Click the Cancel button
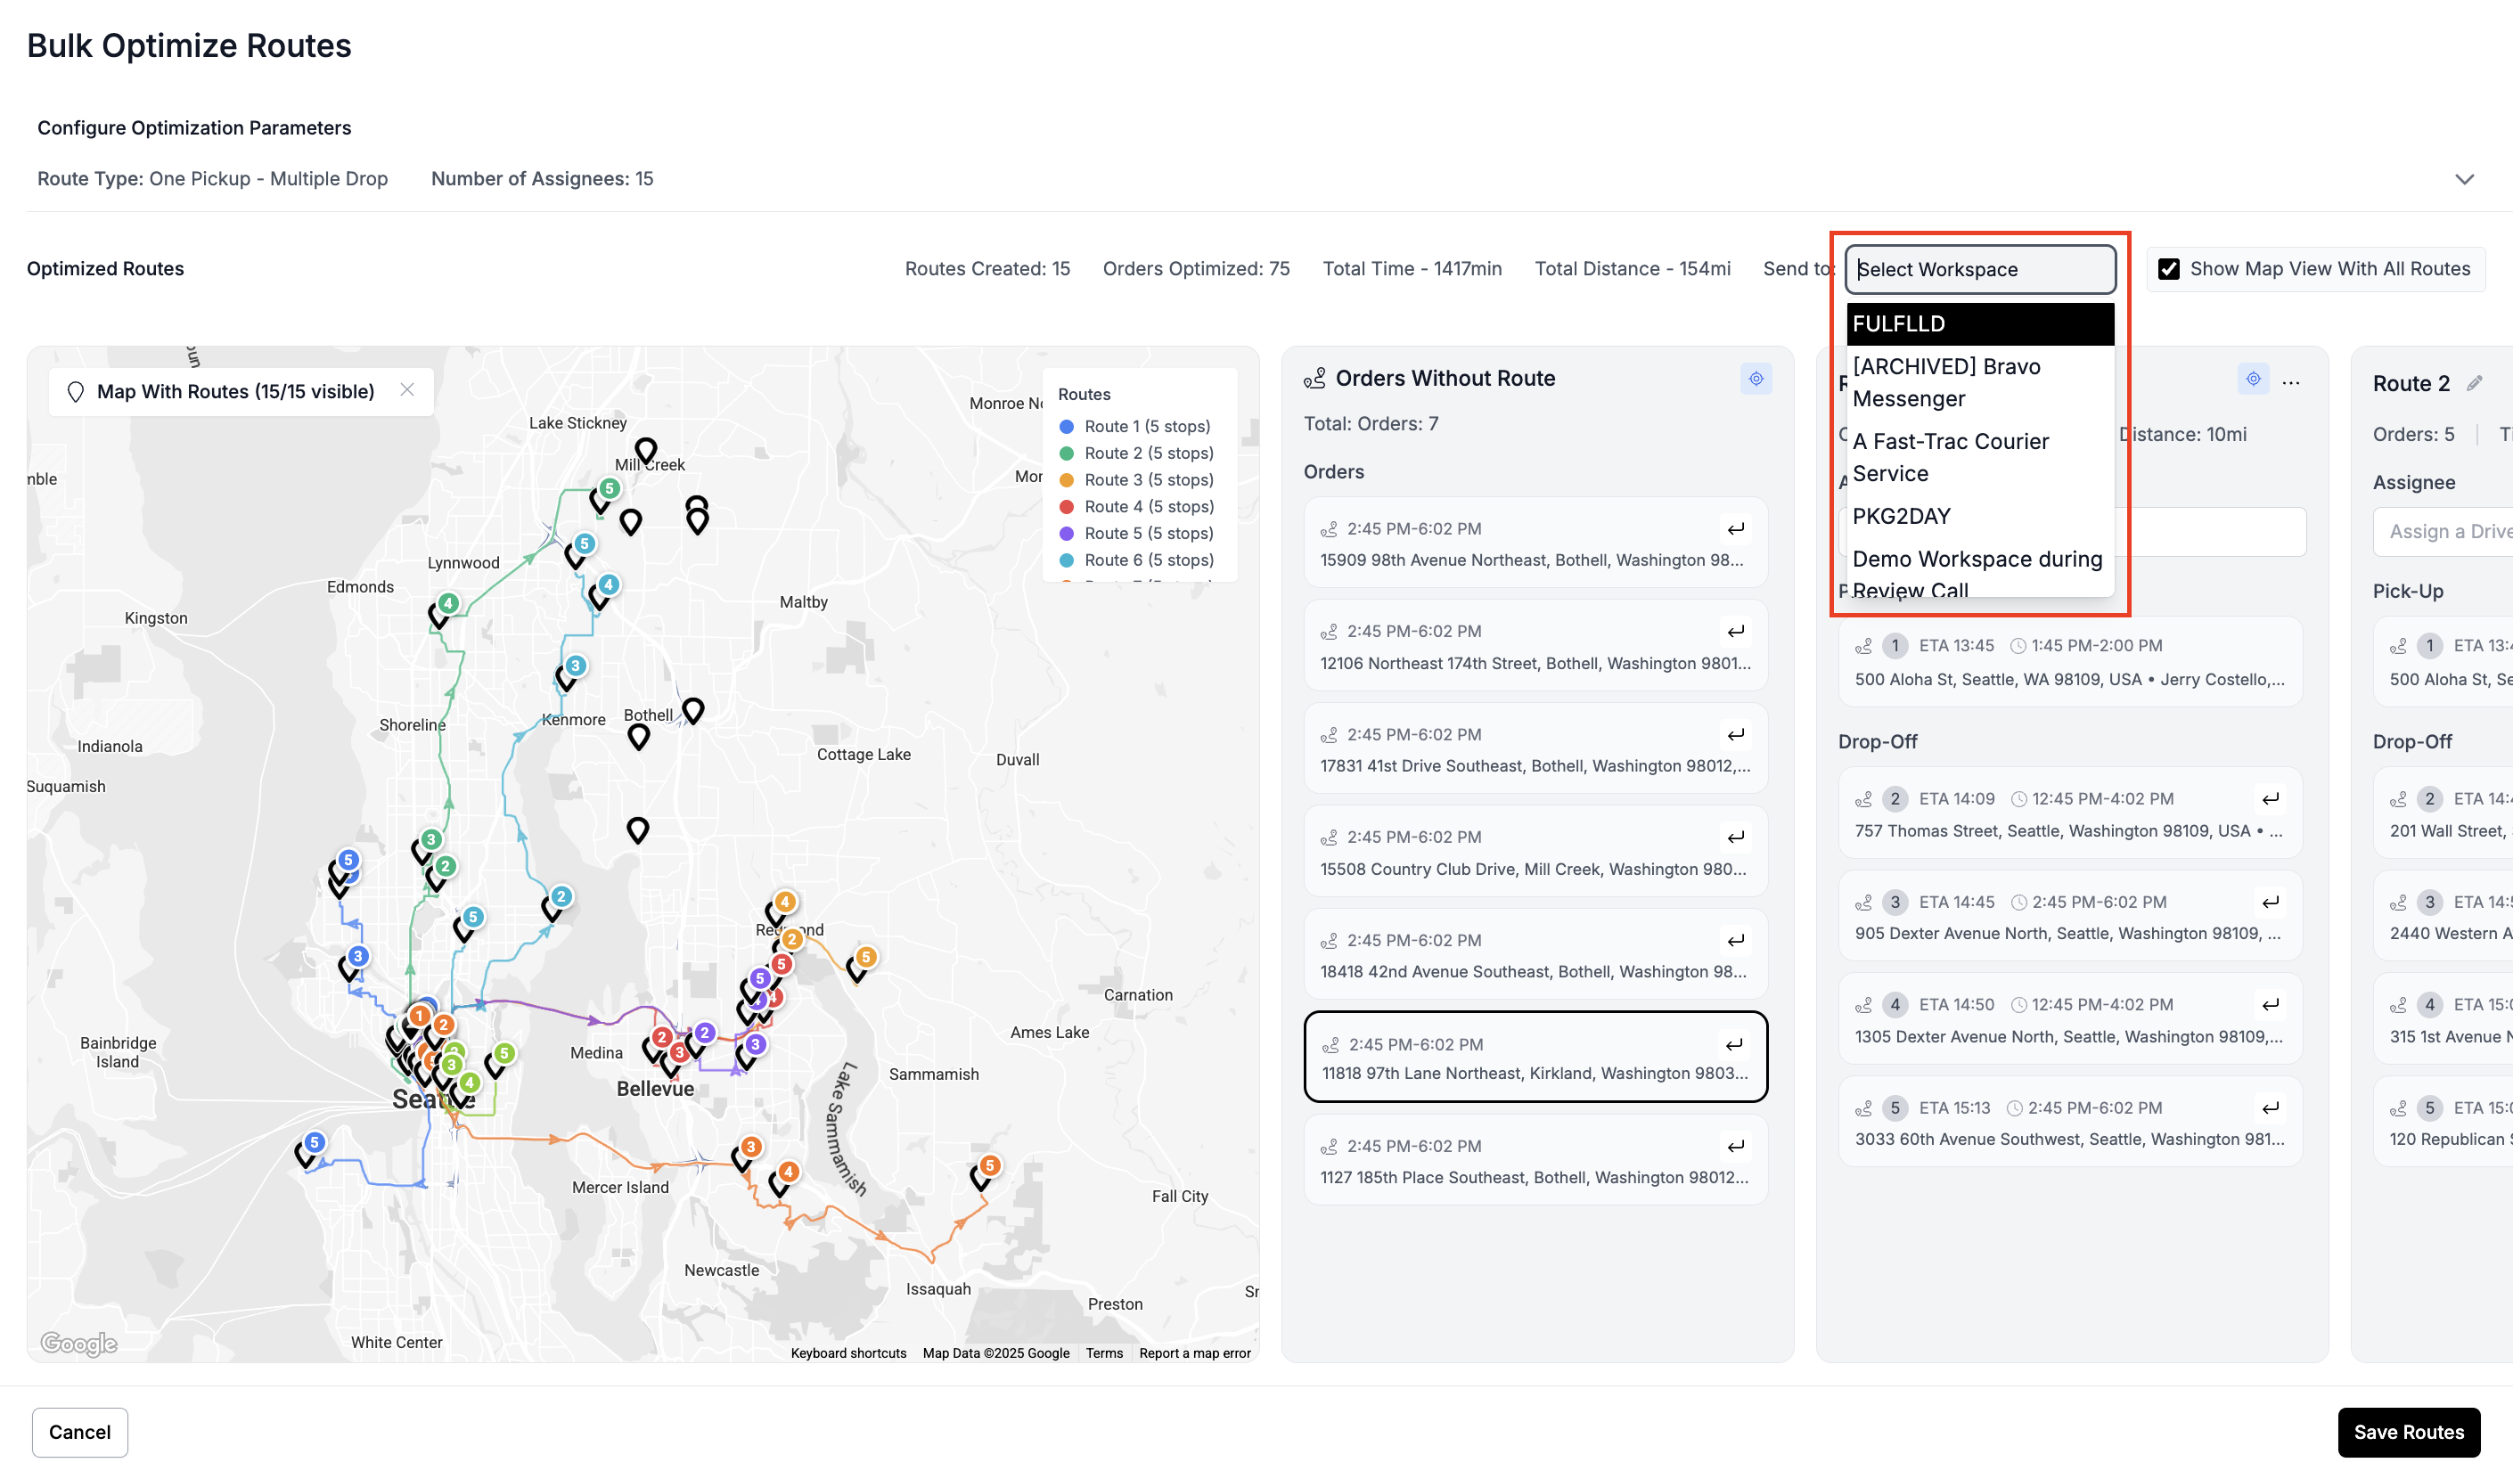This screenshot has width=2513, height=1479. coord(80,1432)
